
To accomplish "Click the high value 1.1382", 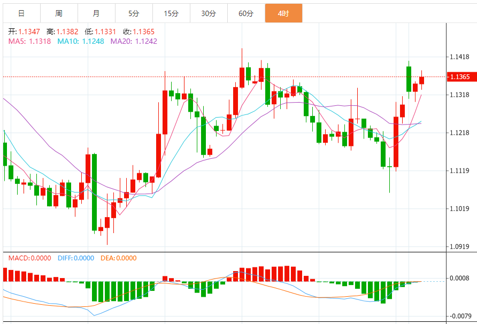I will (67, 32).
